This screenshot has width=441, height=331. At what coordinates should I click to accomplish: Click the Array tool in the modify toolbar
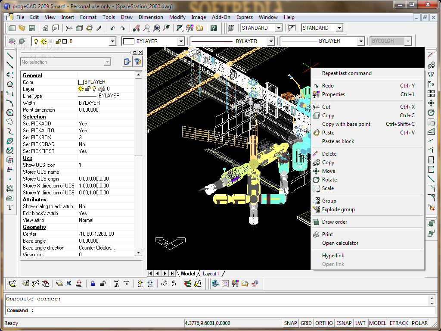pos(431,94)
